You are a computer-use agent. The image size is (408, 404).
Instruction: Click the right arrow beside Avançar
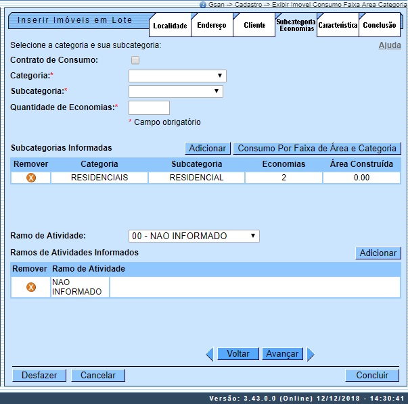click(311, 354)
